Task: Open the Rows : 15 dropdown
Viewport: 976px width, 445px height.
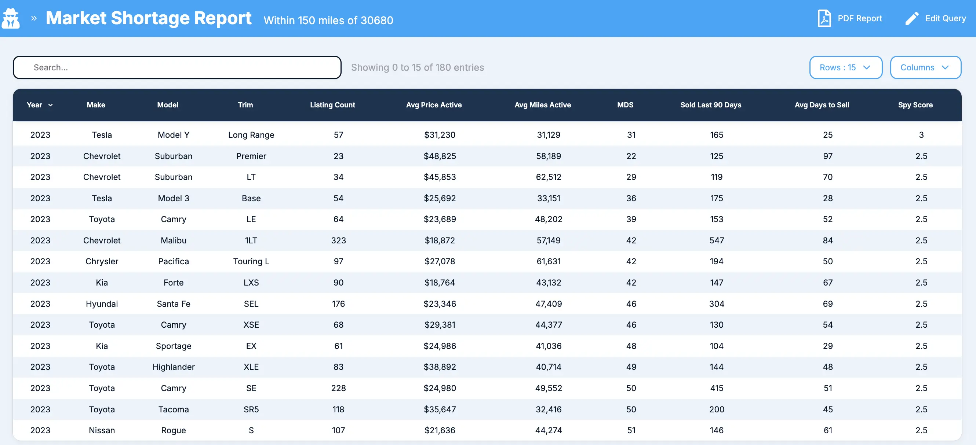Action: [x=846, y=67]
